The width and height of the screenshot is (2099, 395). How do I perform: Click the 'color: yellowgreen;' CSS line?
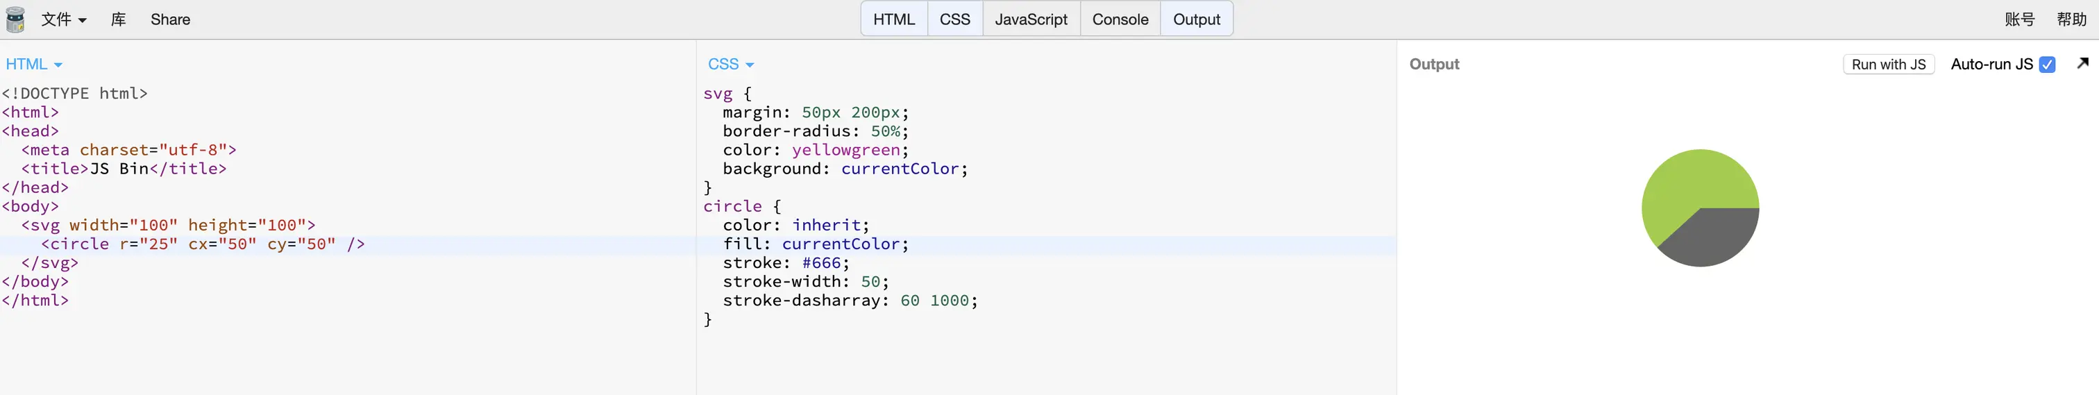[816, 150]
